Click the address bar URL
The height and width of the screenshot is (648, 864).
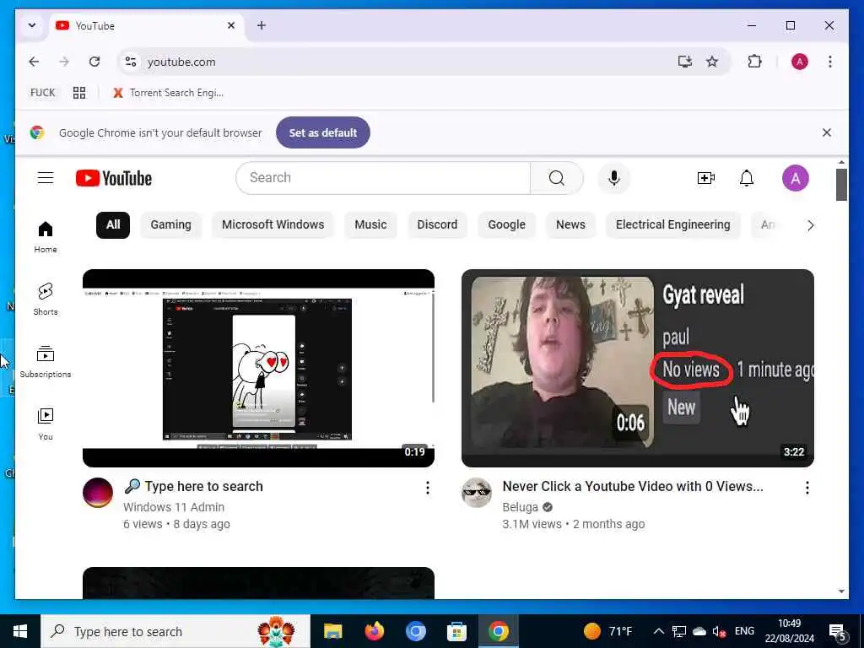181,62
